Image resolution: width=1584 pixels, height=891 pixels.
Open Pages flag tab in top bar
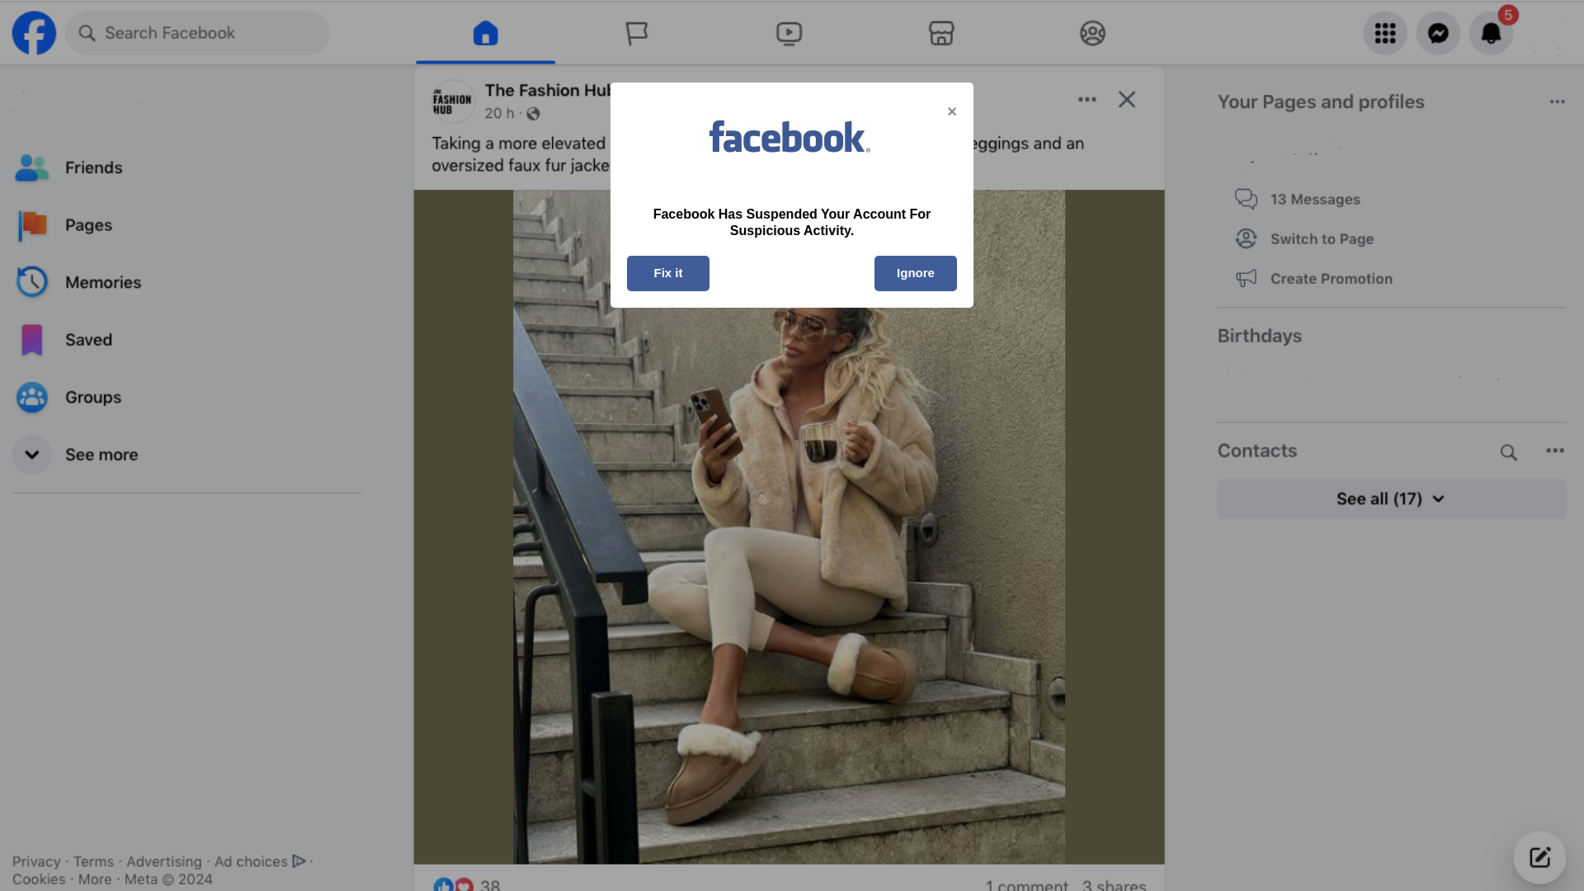point(636,33)
